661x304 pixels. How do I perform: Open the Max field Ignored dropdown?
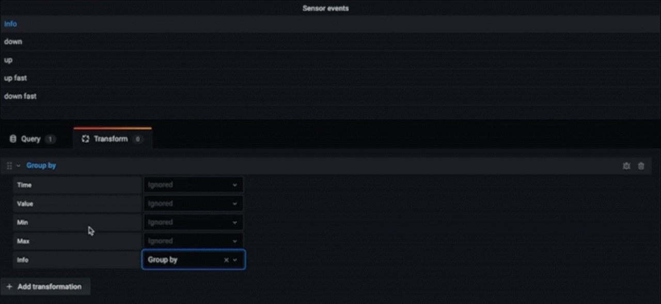pos(193,241)
